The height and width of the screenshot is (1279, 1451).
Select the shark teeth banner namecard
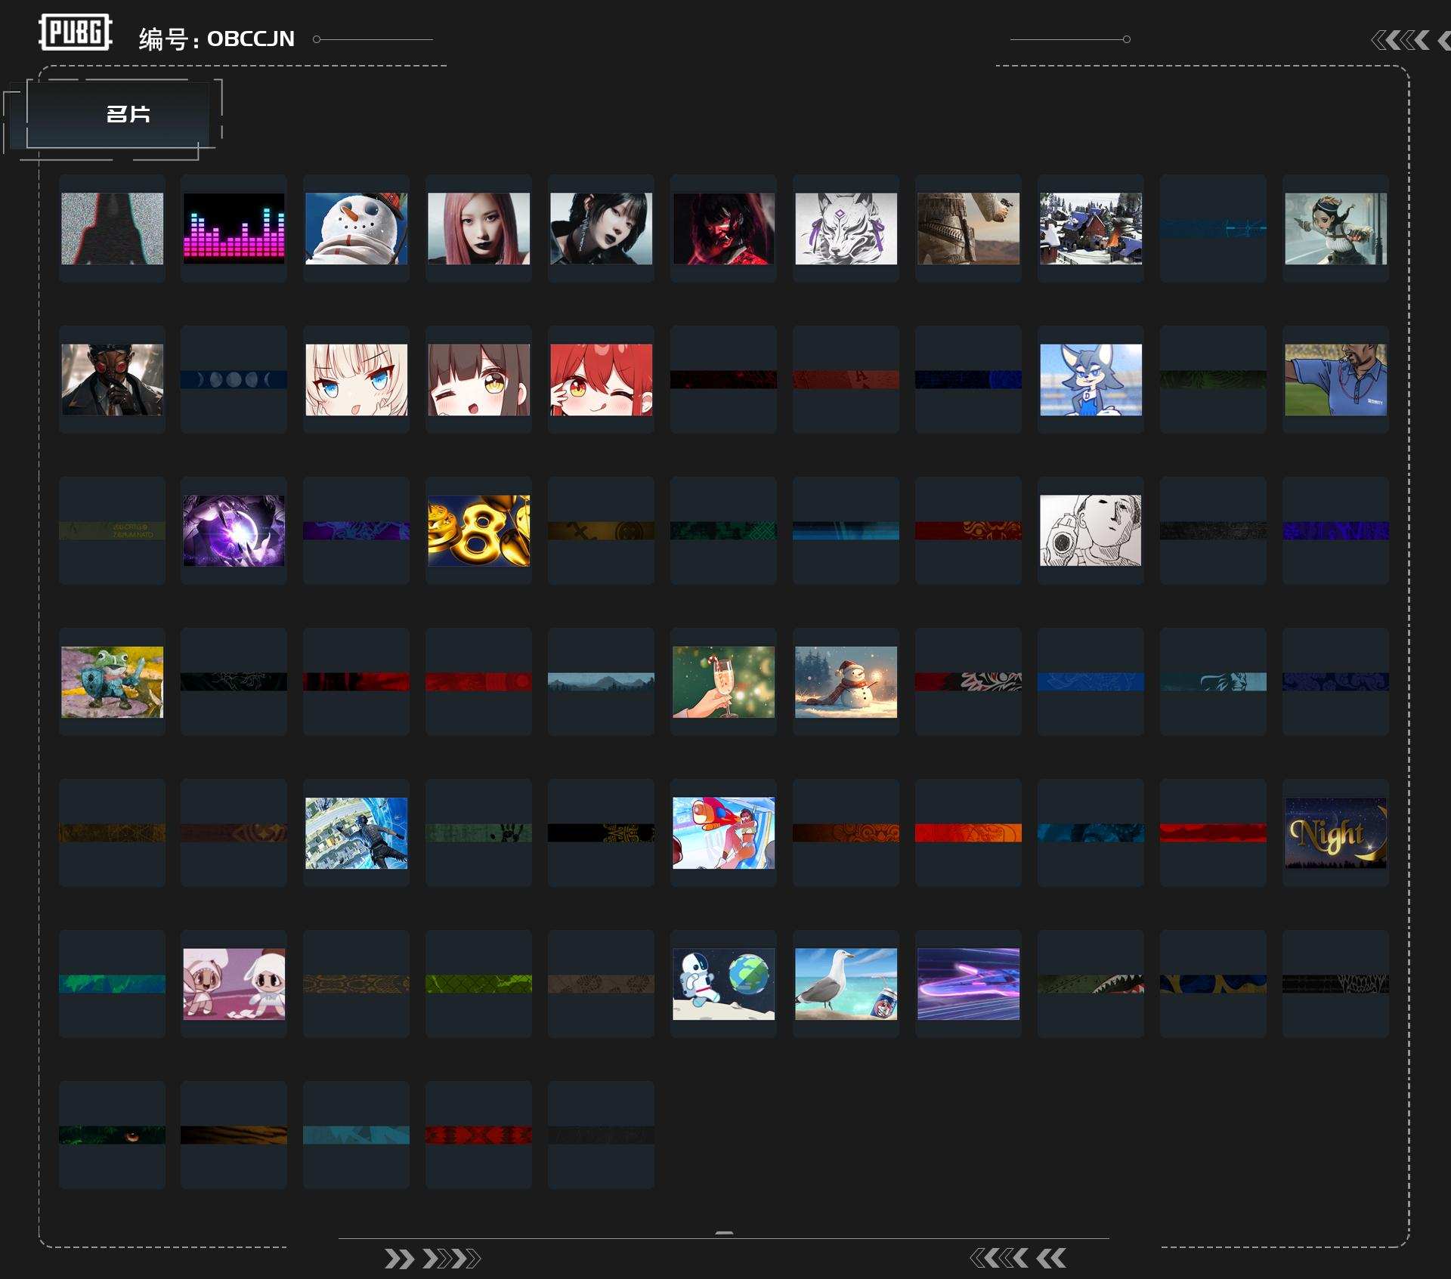(x=1091, y=984)
